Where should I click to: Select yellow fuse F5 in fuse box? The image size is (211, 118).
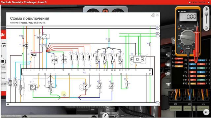point(179,66)
